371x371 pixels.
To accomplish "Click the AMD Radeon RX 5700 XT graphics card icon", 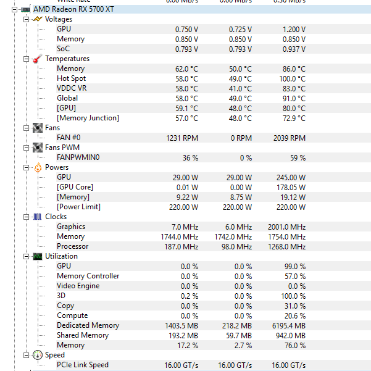I will click(x=25, y=9).
